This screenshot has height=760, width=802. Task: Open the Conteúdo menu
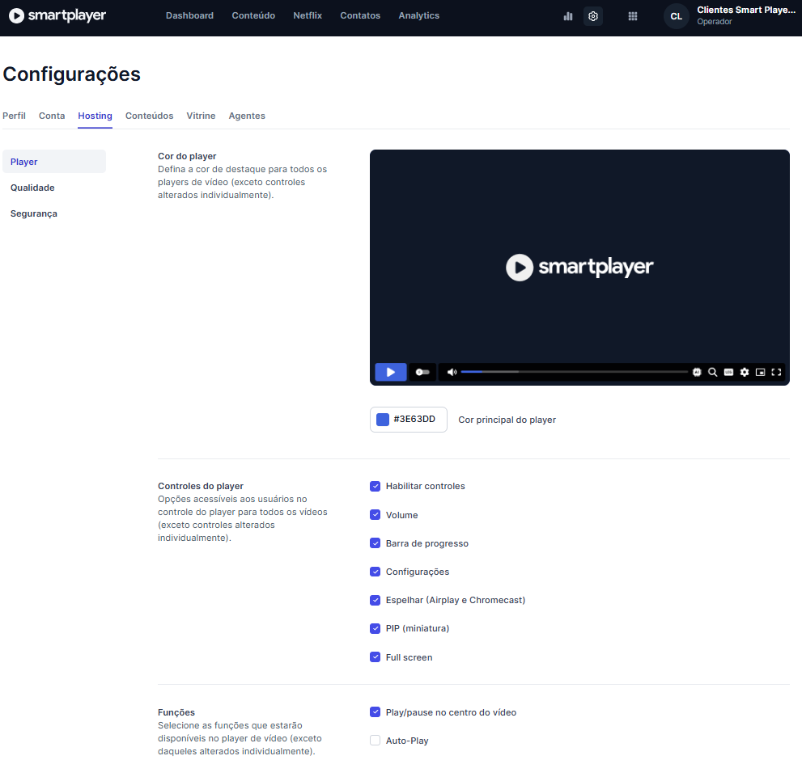tap(253, 15)
